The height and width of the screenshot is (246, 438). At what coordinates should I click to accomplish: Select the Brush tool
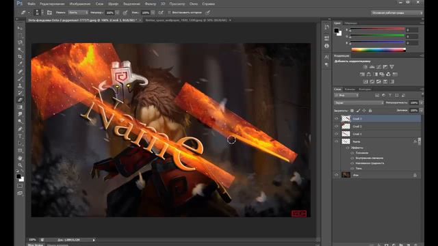[x=20, y=79]
